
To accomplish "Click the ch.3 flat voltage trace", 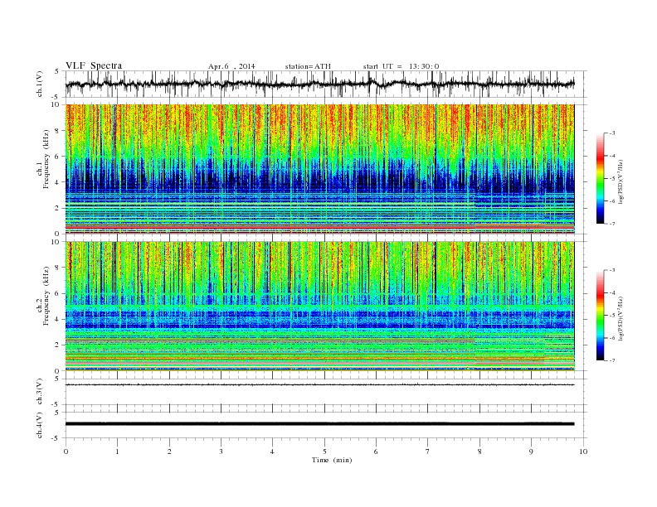I will click(319, 384).
